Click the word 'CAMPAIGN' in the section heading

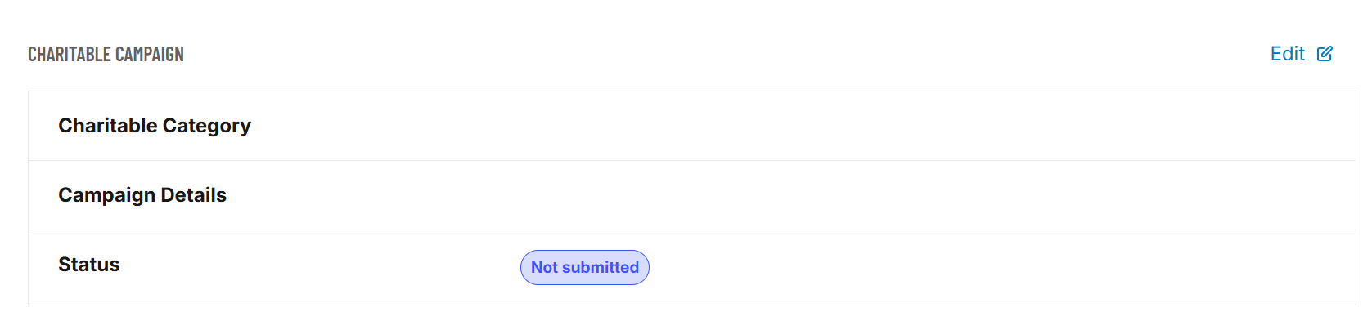[150, 54]
